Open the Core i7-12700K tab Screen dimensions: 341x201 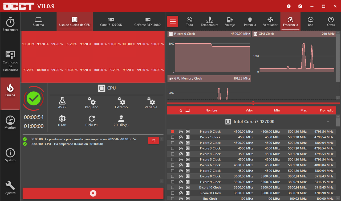coord(111,22)
